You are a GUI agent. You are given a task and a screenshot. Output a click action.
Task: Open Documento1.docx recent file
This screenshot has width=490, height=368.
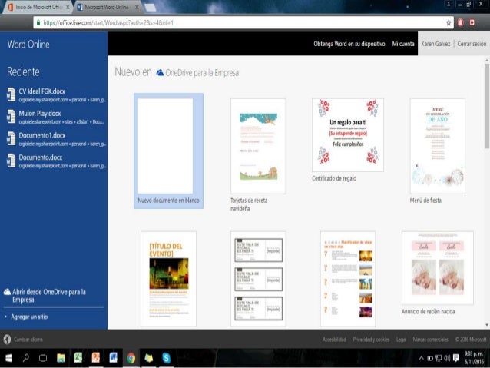(x=56, y=139)
